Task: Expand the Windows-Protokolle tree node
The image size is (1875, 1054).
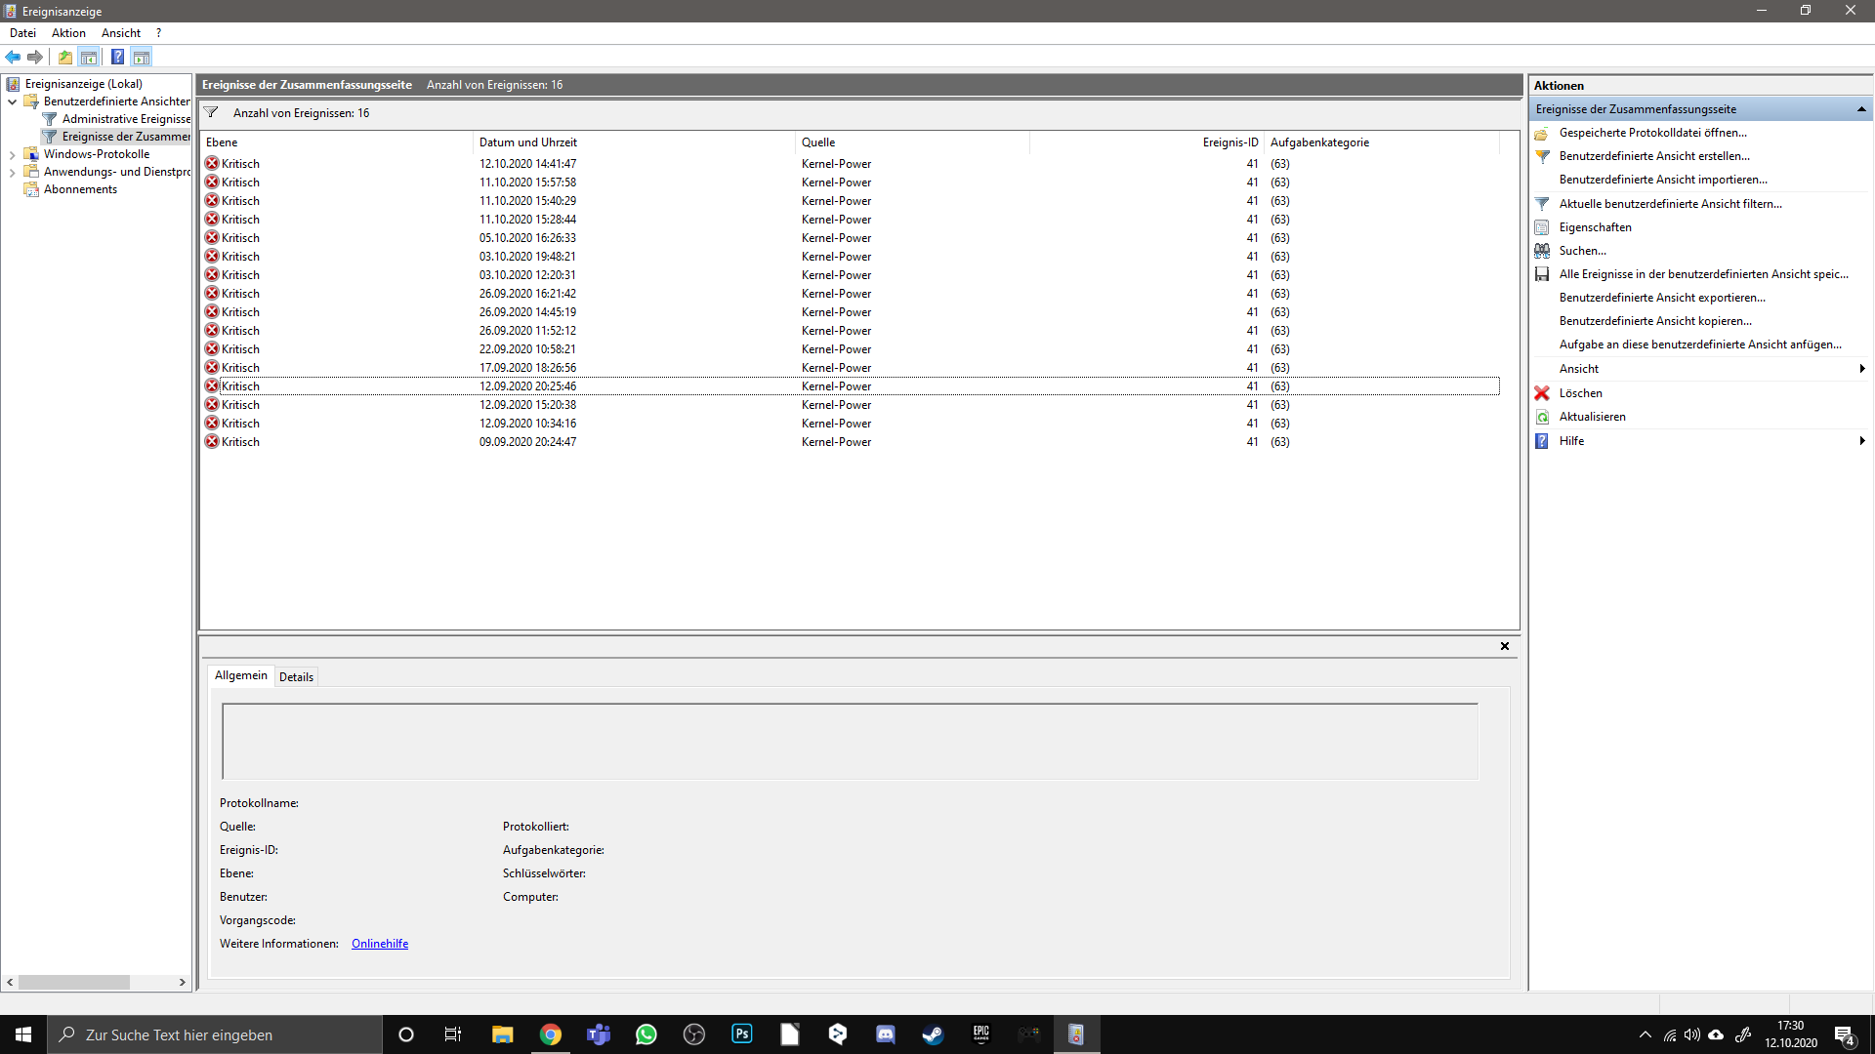Action: (12, 154)
